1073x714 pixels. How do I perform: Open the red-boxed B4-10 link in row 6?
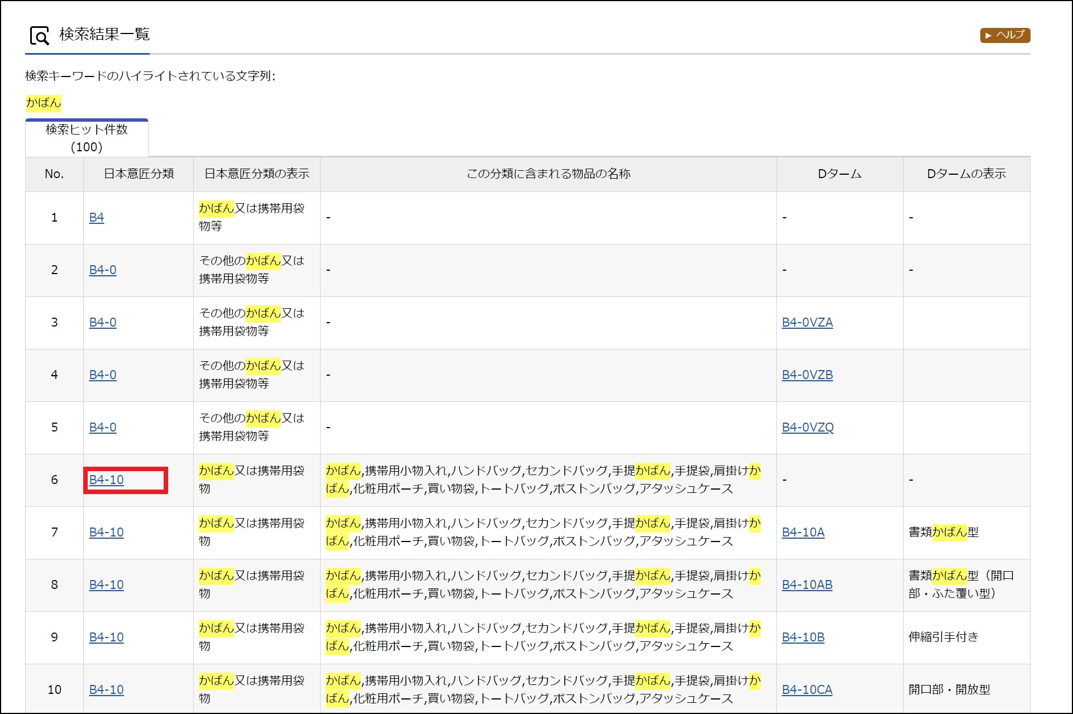tap(107, 480)
